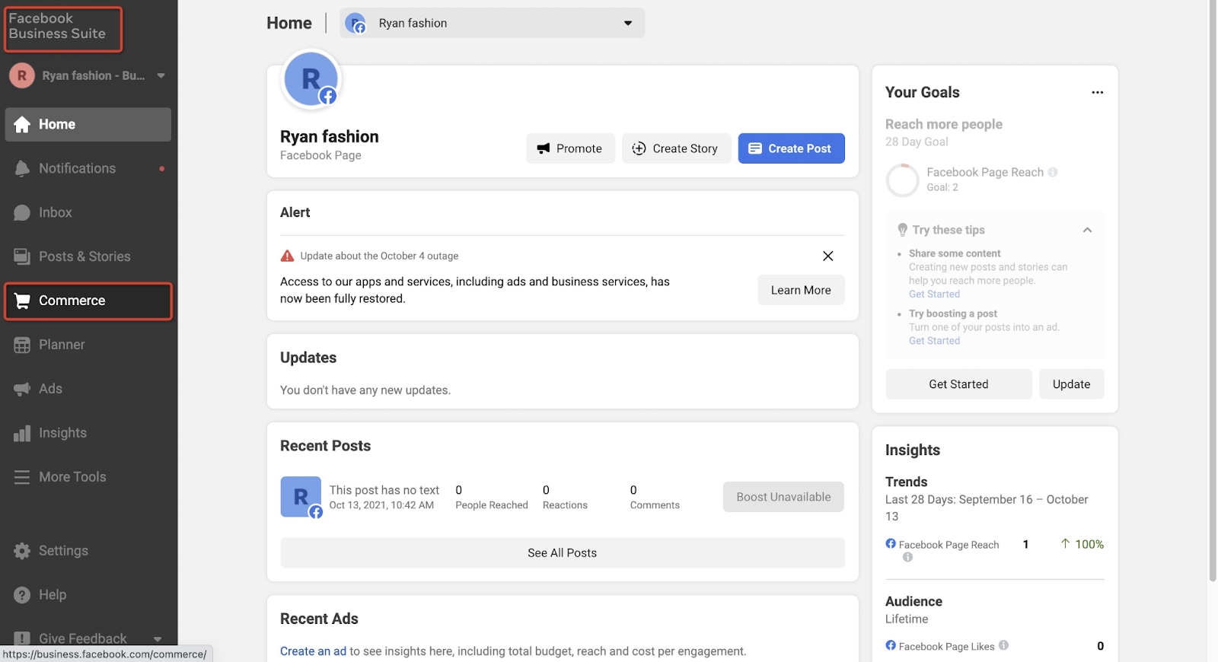
Task: Expand the Ryan fashion business account dropdown
Action: coord(161,75)
